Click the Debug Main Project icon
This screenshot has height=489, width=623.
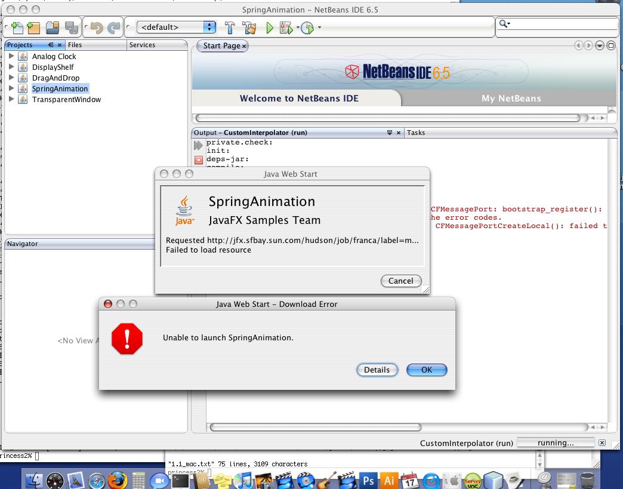(286, 27)
